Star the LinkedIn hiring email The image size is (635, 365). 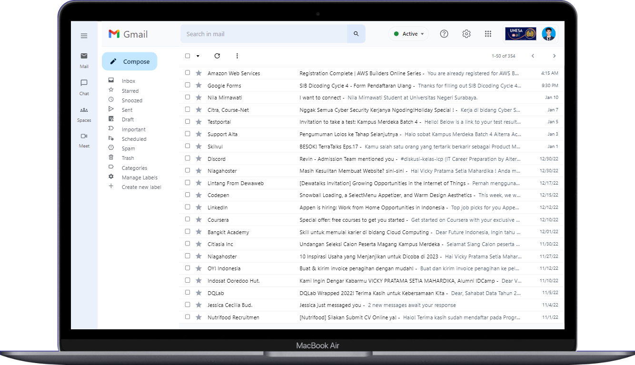click(198, 207)
